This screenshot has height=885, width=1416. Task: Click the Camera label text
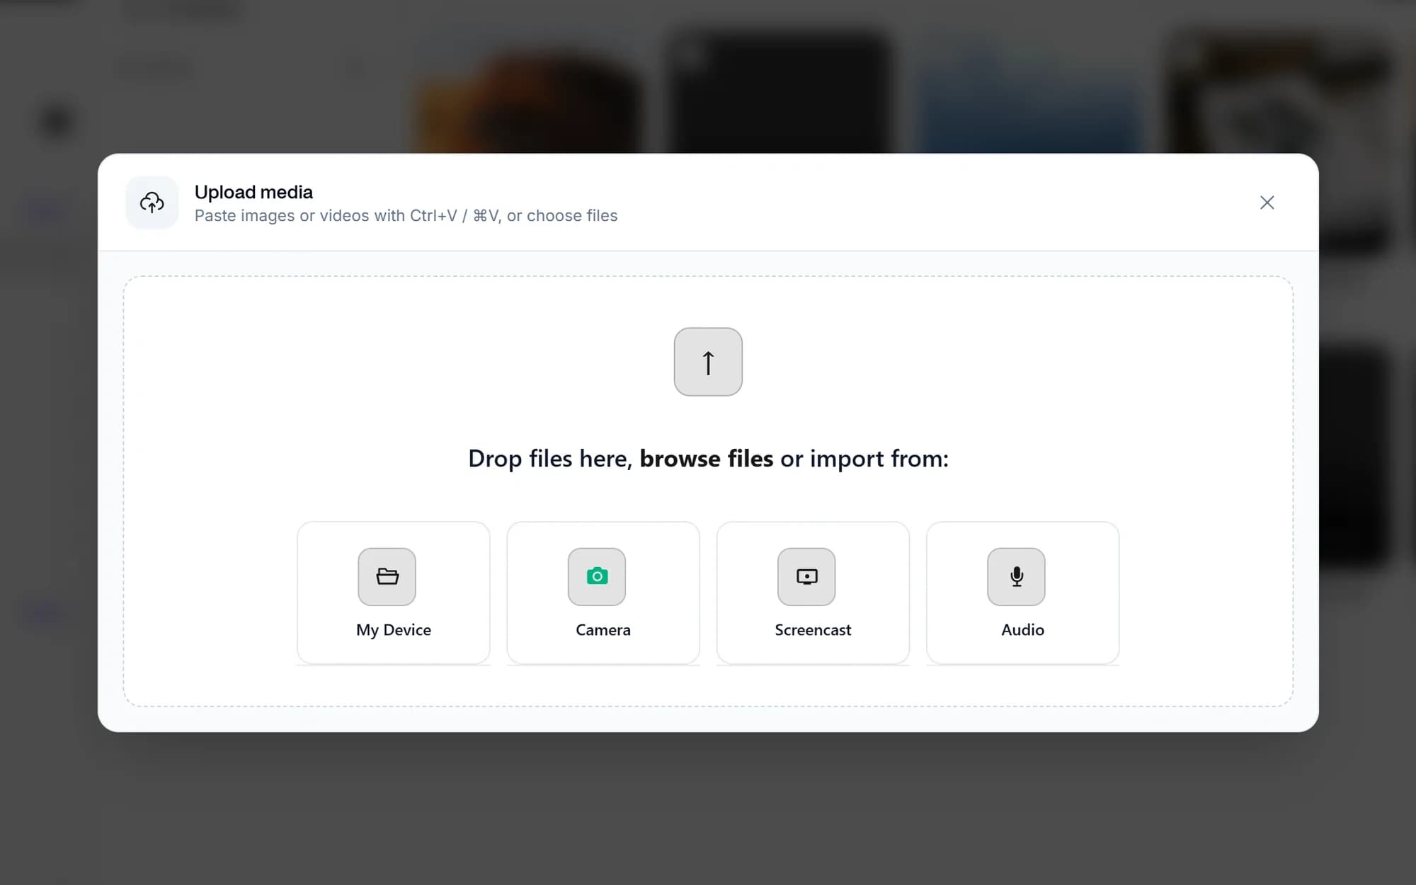(603, 629)
